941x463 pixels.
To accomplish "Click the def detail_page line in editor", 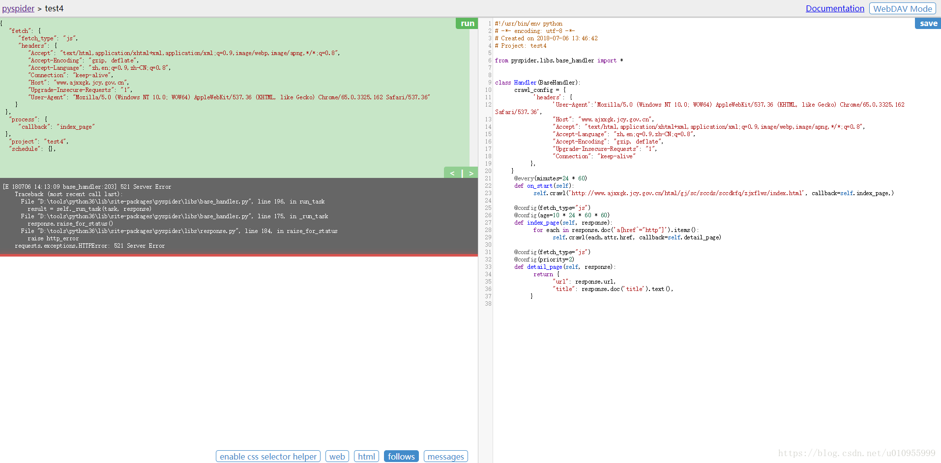I will pos(565,267).
